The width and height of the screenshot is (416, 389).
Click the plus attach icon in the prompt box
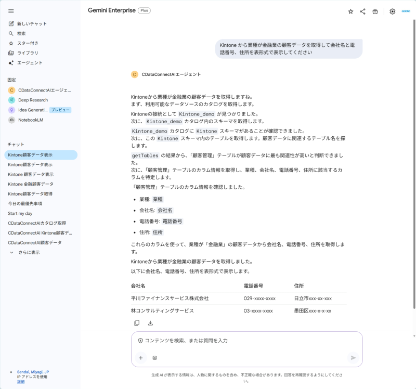pos(141,358)
